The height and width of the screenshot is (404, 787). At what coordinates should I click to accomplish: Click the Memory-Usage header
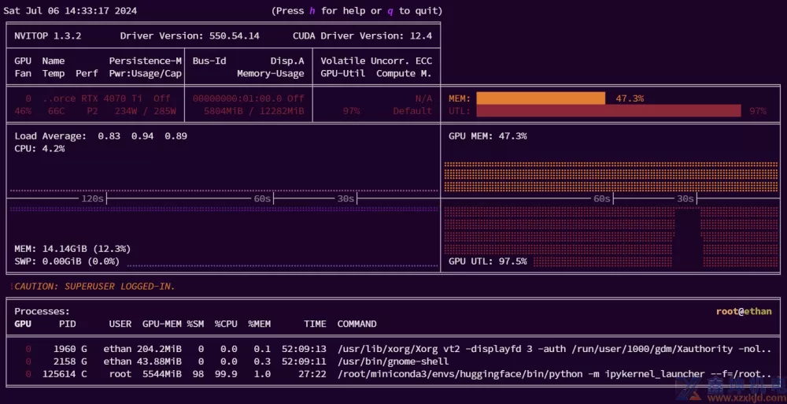(x=271, y=73)
